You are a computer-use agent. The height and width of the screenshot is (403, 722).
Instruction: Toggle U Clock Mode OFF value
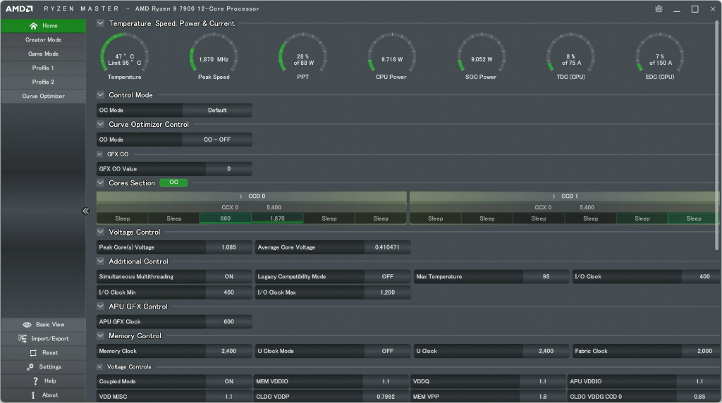pos(387,351)
